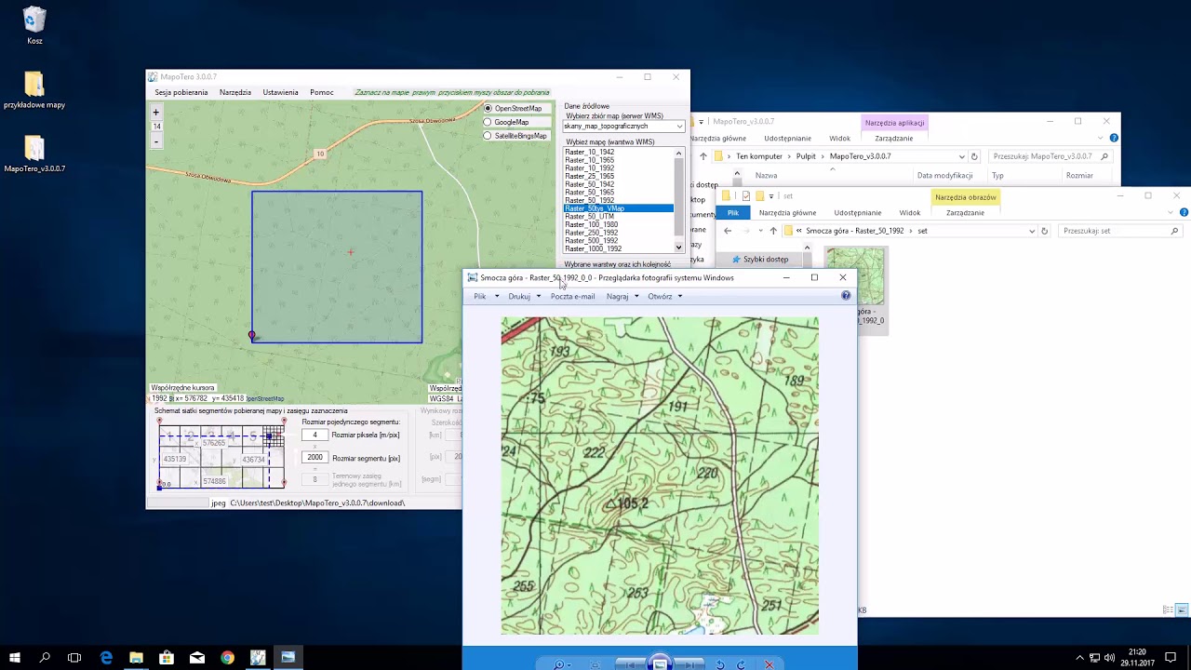Click WMS layer list scrollbar down arrow
Screen dimensions: 1191x670
pyautogui.click(x=679, y=248)
